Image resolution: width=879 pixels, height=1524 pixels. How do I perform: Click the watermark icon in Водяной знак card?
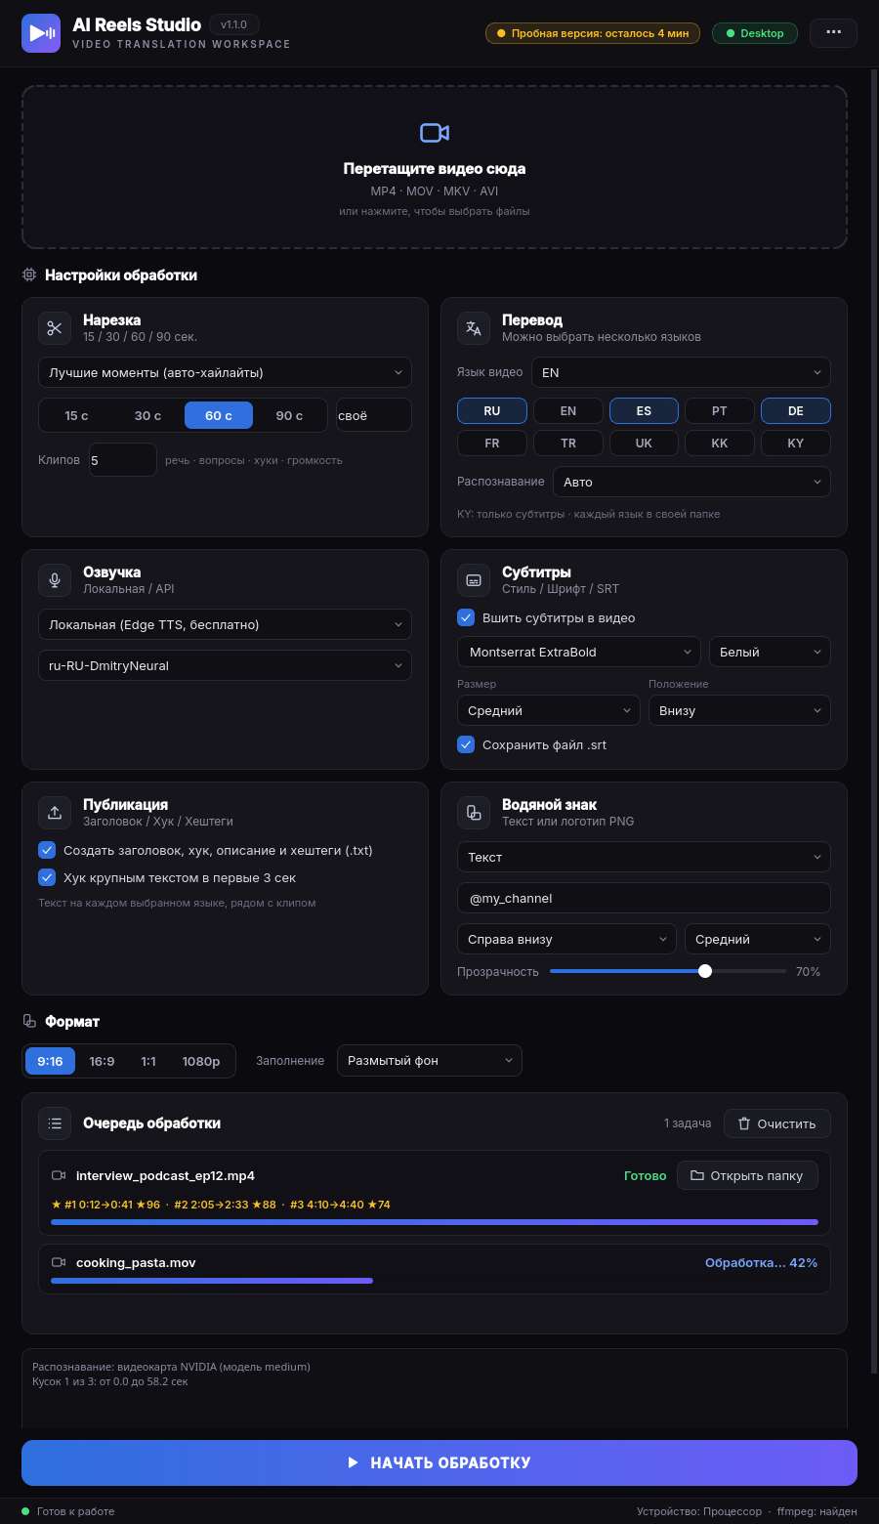[474, 813]
